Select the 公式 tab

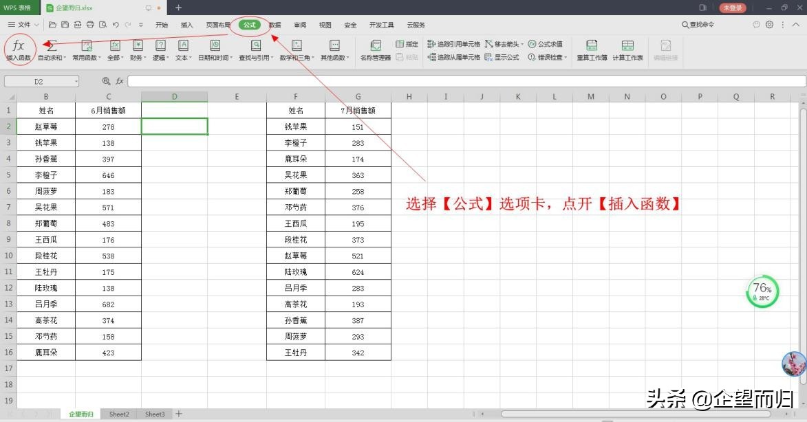point(250,25)
